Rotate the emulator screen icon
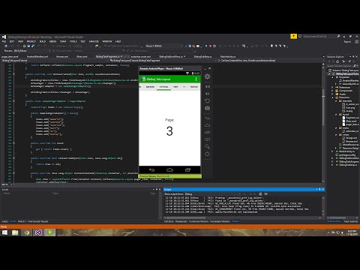The height and width of the screenshot is (270, 360). (x=207, y=100)
